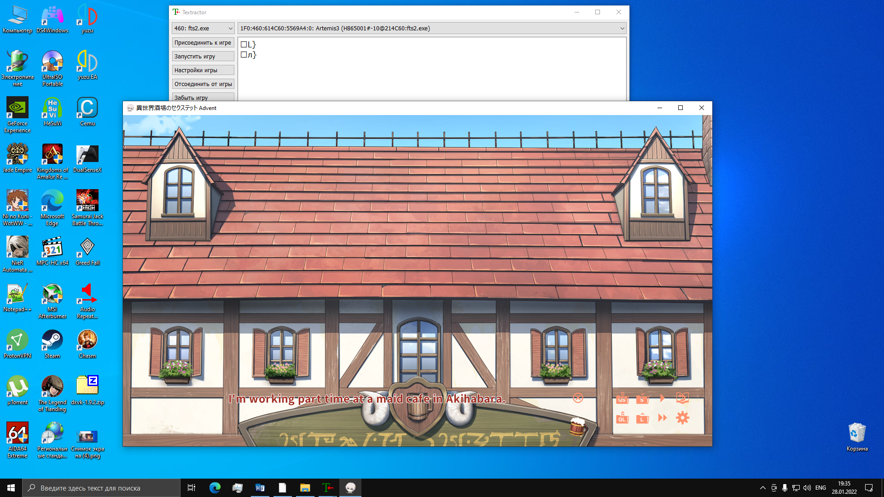The image size is (884, 497).
Task: Expand the Artemis3 hook thread dropdown
Action: point(432,29)
